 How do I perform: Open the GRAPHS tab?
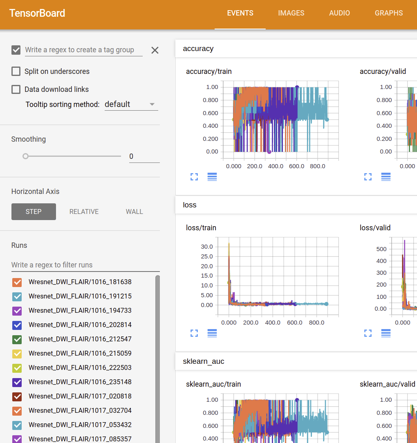click(x=388, y=13)
